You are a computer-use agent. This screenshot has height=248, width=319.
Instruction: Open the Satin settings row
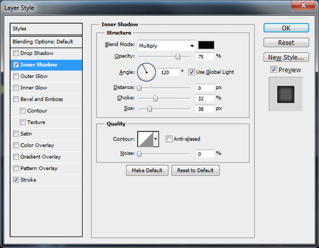[x=46, y=134]
